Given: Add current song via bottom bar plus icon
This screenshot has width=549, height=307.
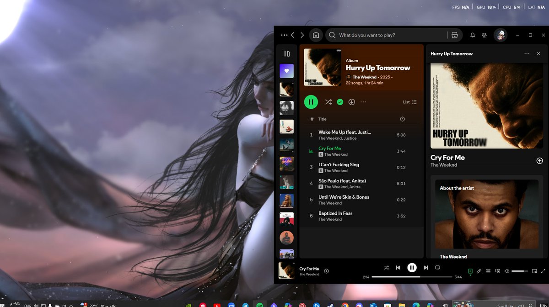Looking at the screenshot, I should pos(326,271).
